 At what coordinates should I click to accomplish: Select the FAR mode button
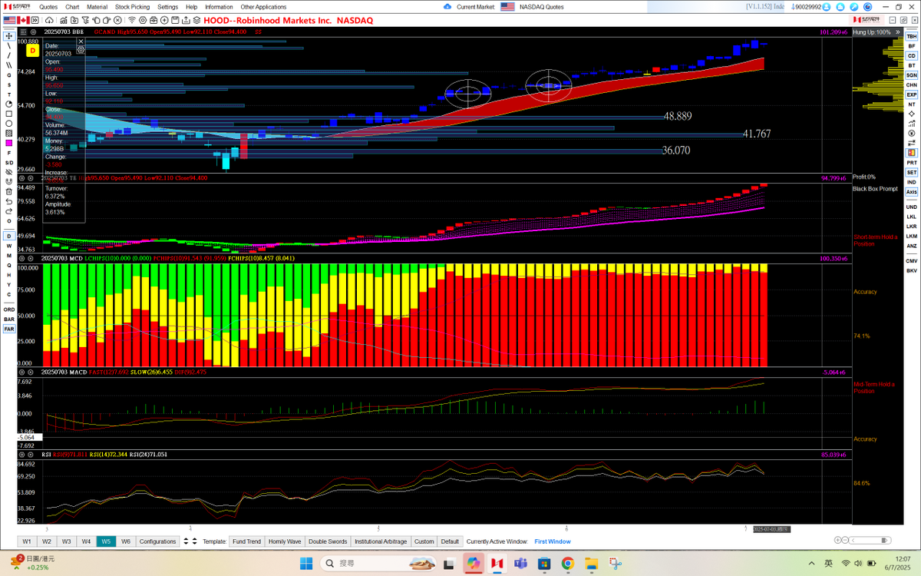pos(9,329)
